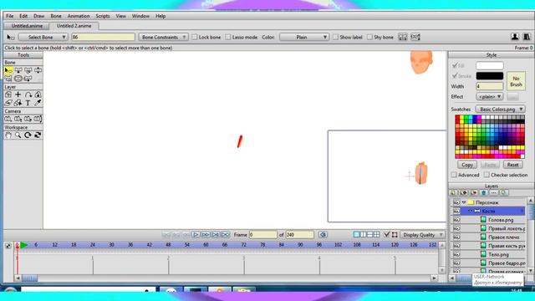Image resolution: width=535 pixels, height=301 pixels.
Task: Open the Bone Constraints dropdown
Action: click(x=163, y=37)
